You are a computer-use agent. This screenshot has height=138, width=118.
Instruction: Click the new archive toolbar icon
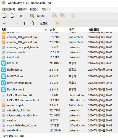(5, 16)
